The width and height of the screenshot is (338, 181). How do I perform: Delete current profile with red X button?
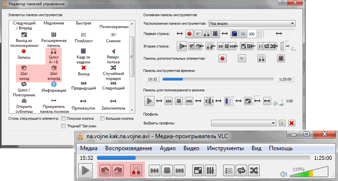[292, 123]
